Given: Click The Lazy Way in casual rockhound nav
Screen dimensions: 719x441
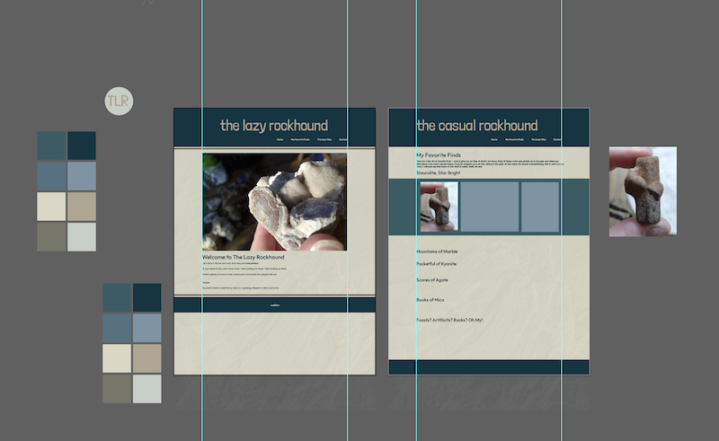Looking at the screenshot, I should point(538,139).
